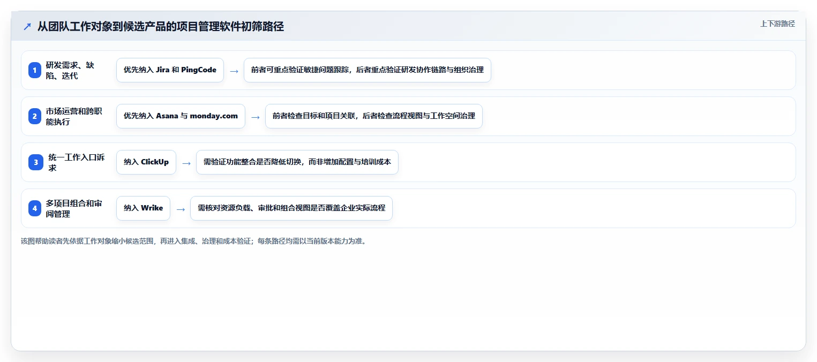Click the footnote starting 该图帮助读者先依据工作对象
Image resolution: width=817 pixels, height=362 pixels.
click(x=193, y=241)
